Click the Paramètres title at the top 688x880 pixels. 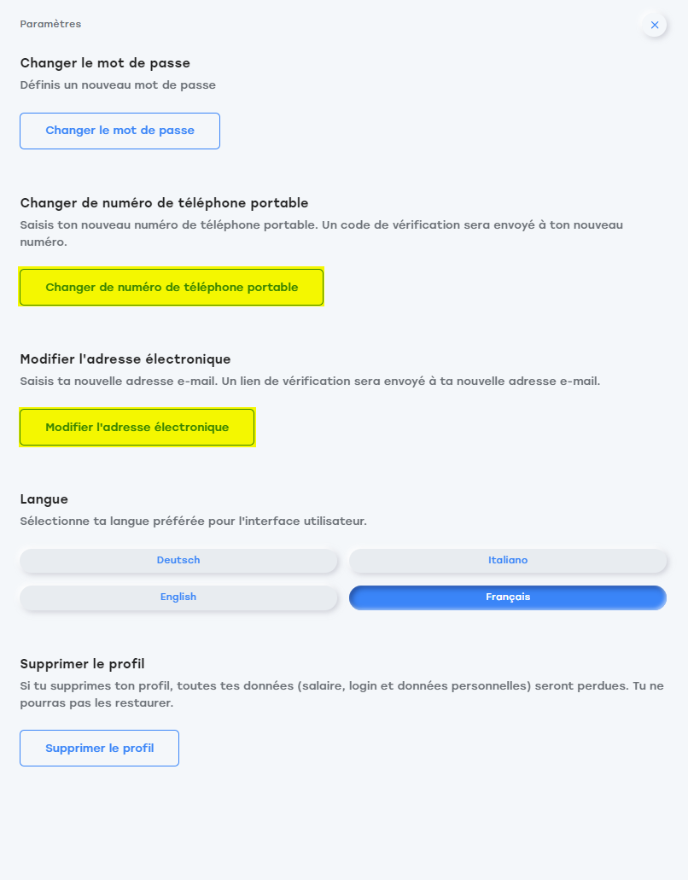pos(50,24)
